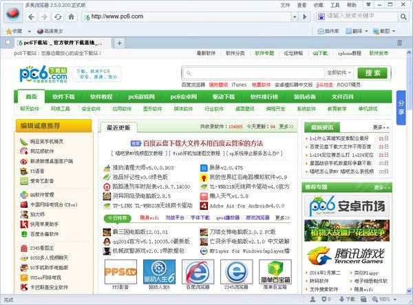The height and width of the screenshot is (305, 413).
Task: Expand 更多>> in 最近更新 panel
Action: tap(286, 127)
